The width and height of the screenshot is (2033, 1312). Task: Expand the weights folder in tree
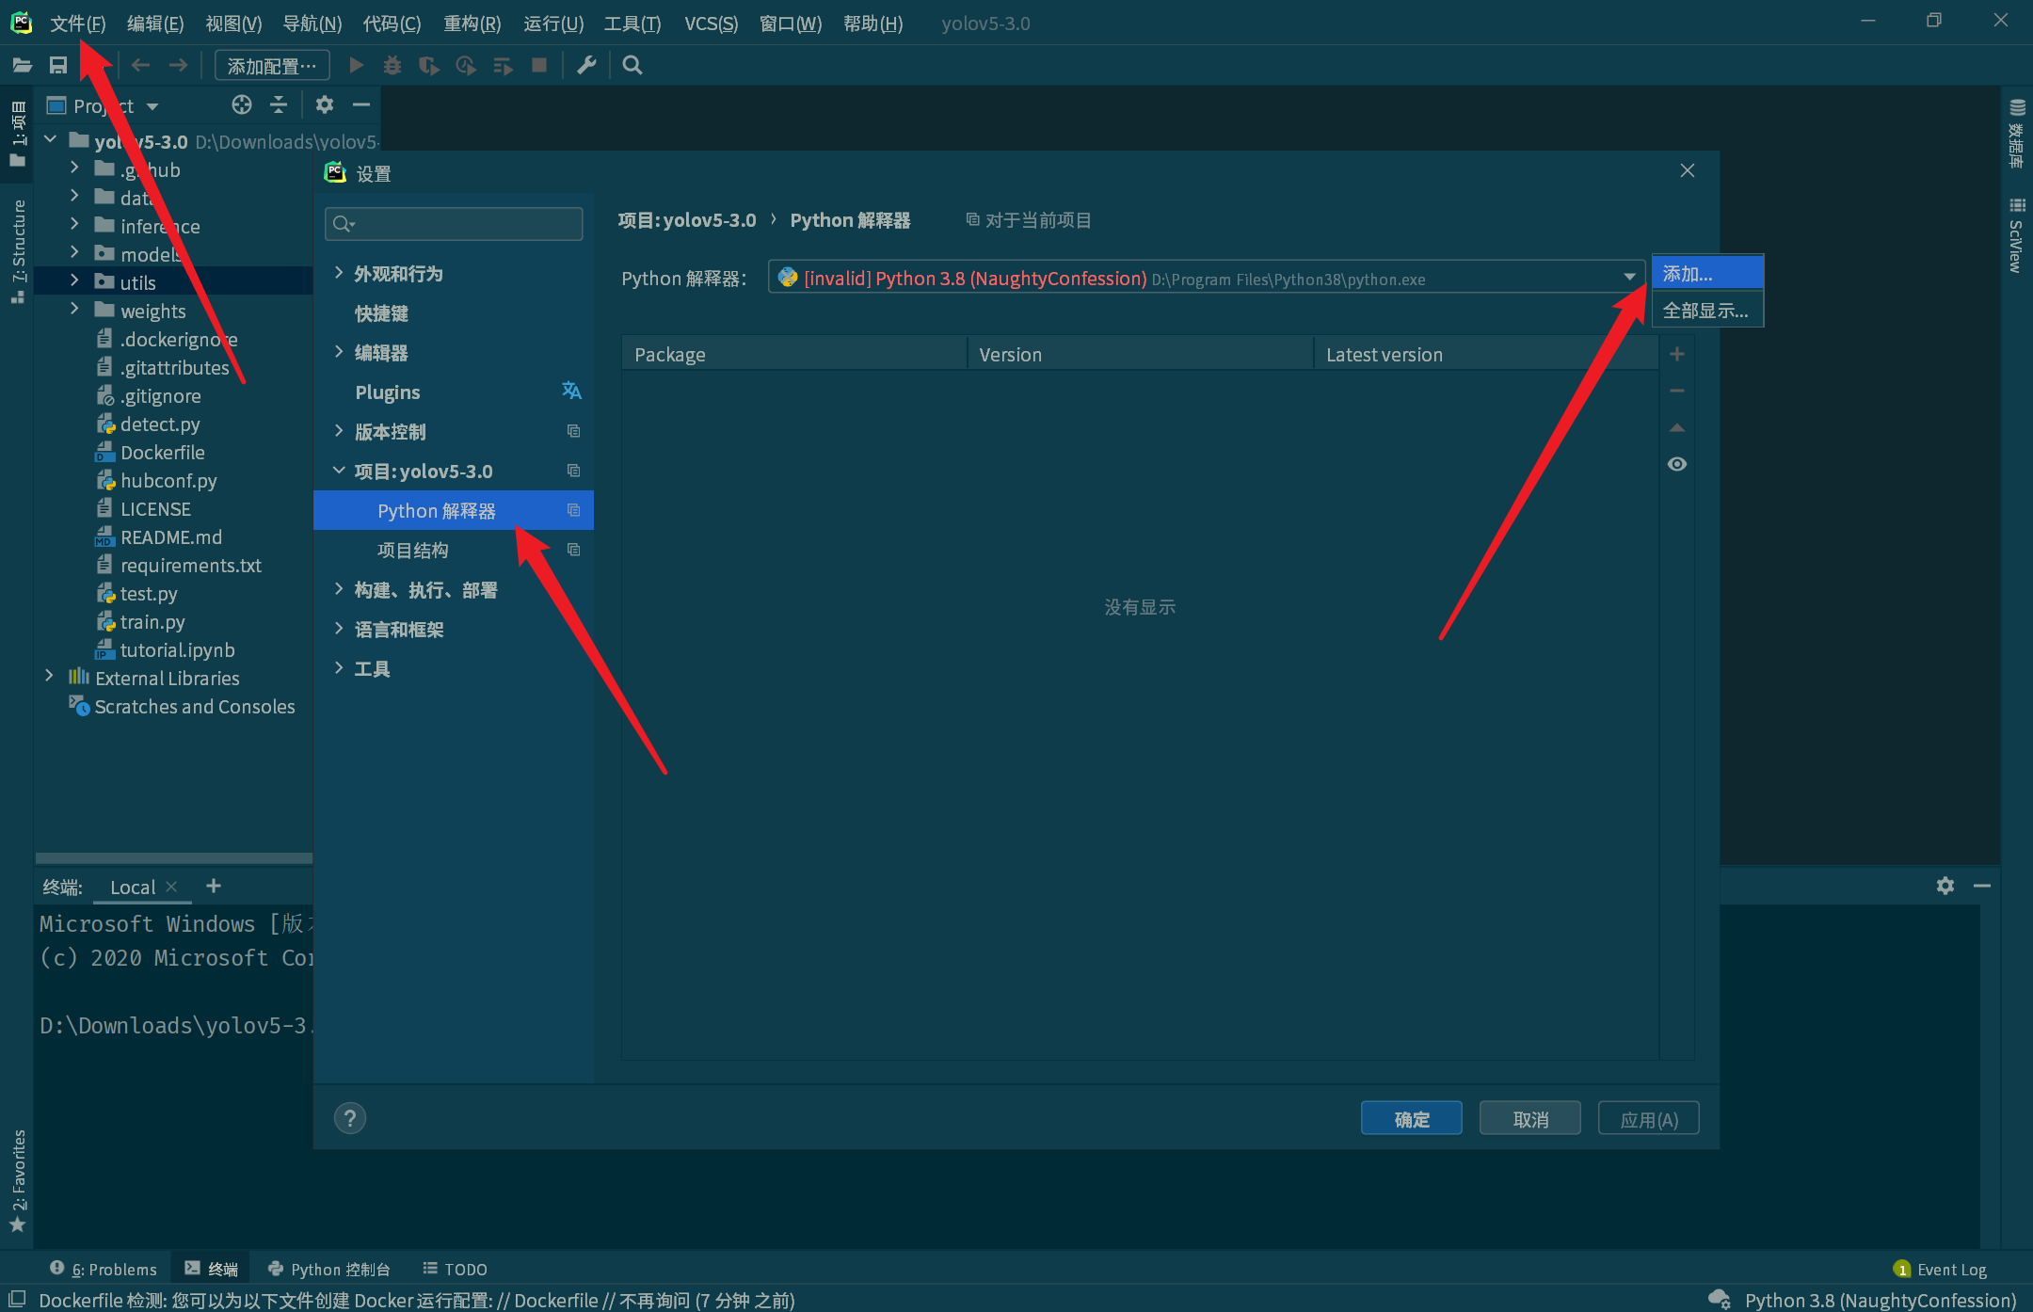[74, 310]
